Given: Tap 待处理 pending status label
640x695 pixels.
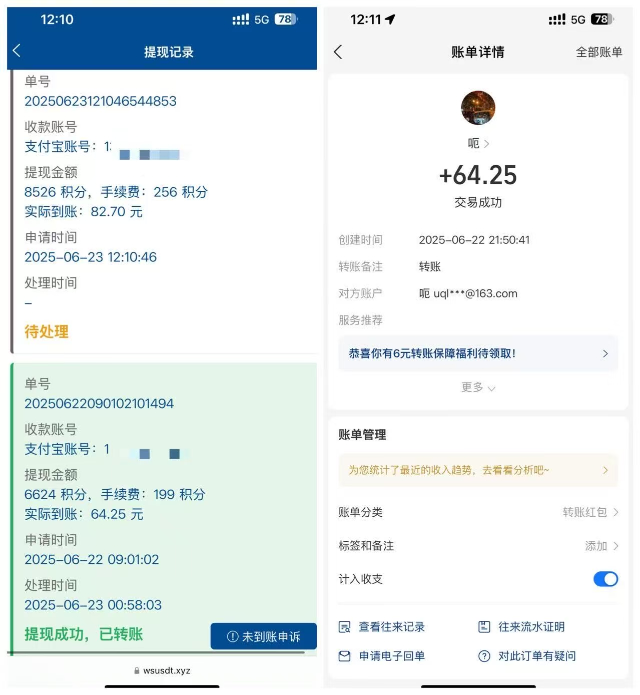Looking at the screenshot, I should (x=47, y=331).
